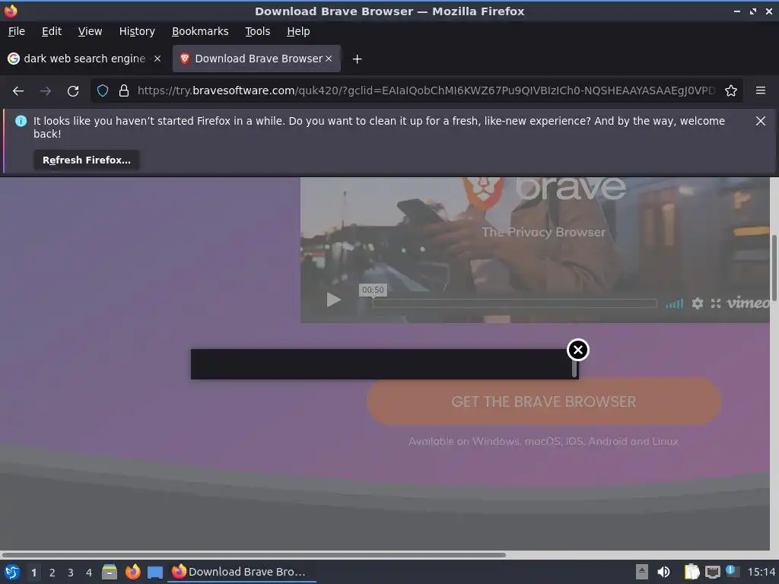The height and width of the screenshot is (584, 779).
Task: Open Vimeo video settings gear
Action: (698, 303)
